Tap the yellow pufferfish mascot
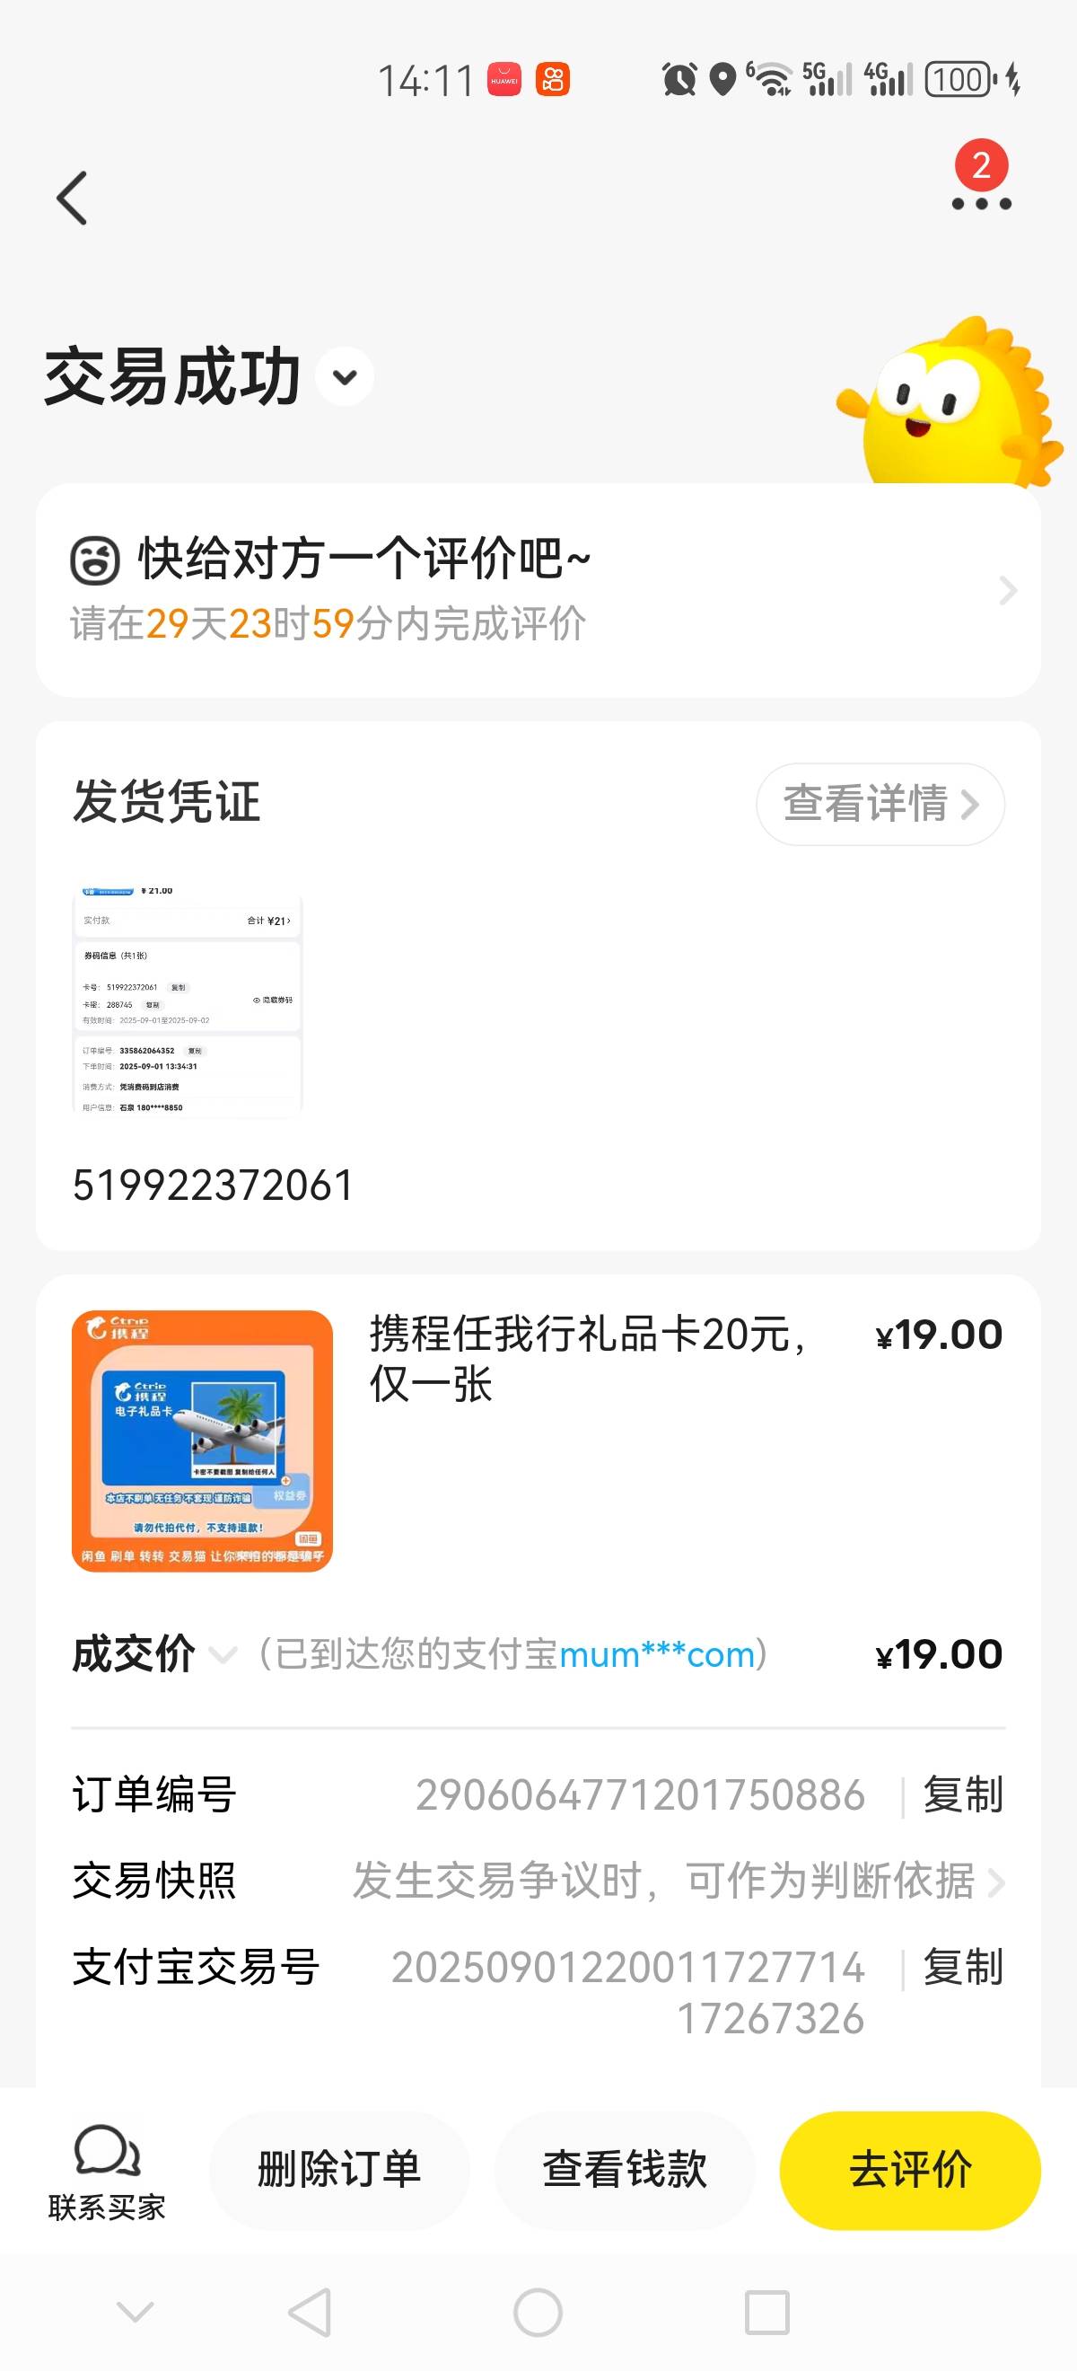 [x=950, y=402]
